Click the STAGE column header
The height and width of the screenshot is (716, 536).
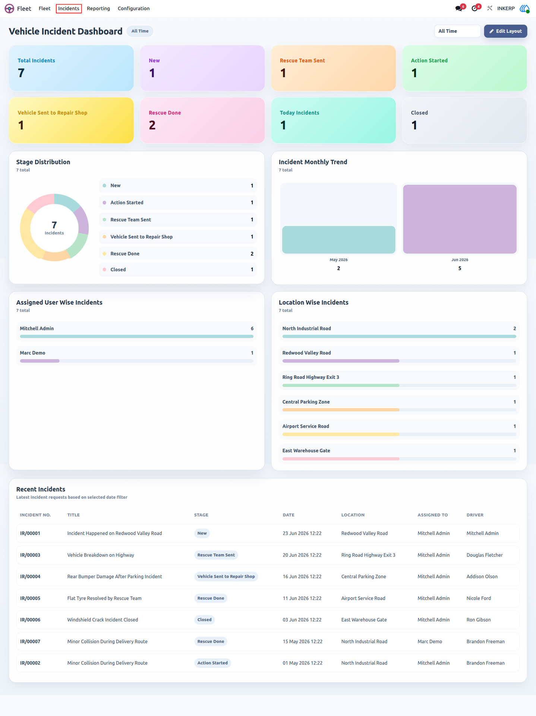201,515
